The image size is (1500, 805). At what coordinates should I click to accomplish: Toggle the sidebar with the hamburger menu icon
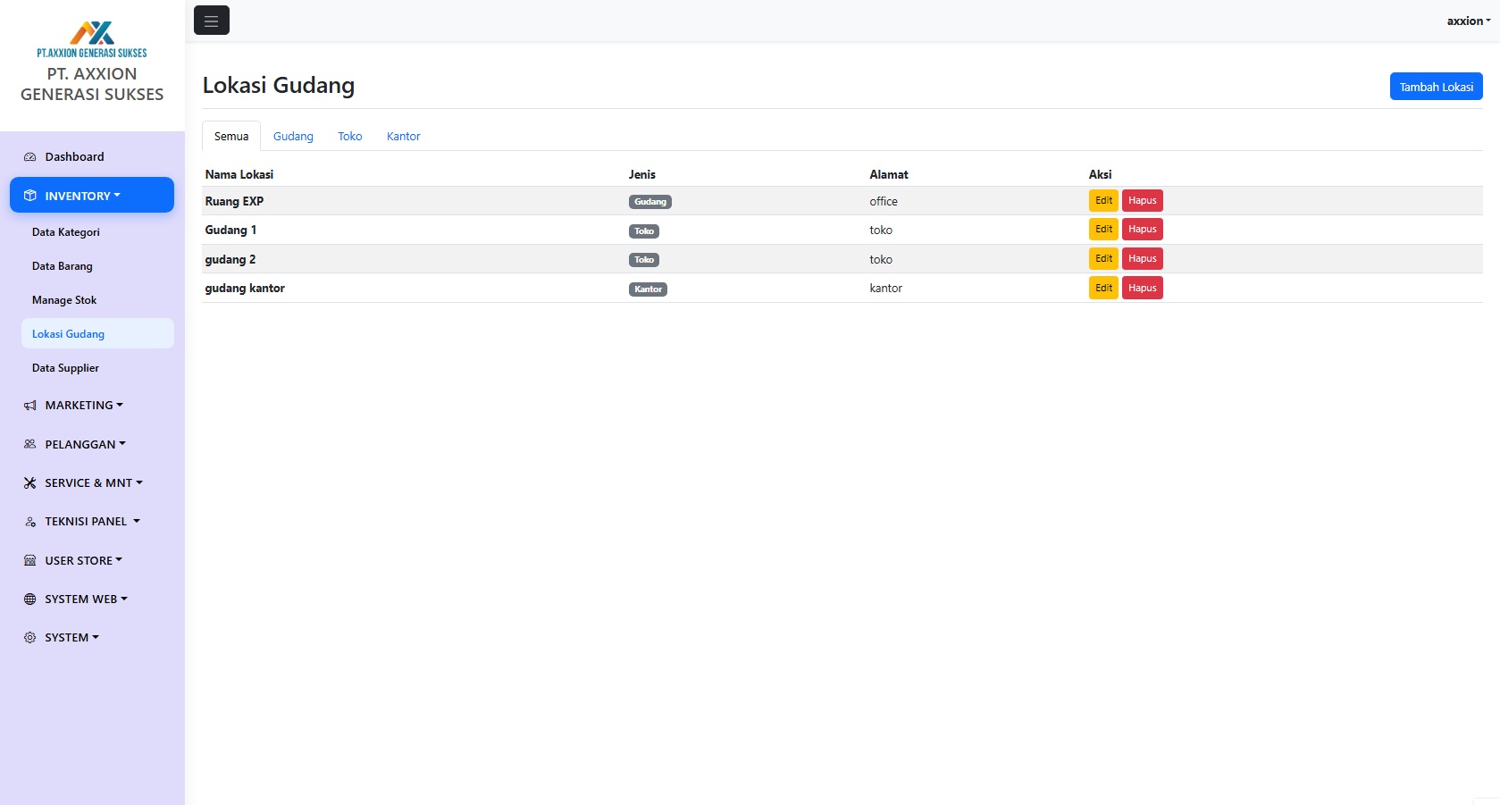[212, 21]
